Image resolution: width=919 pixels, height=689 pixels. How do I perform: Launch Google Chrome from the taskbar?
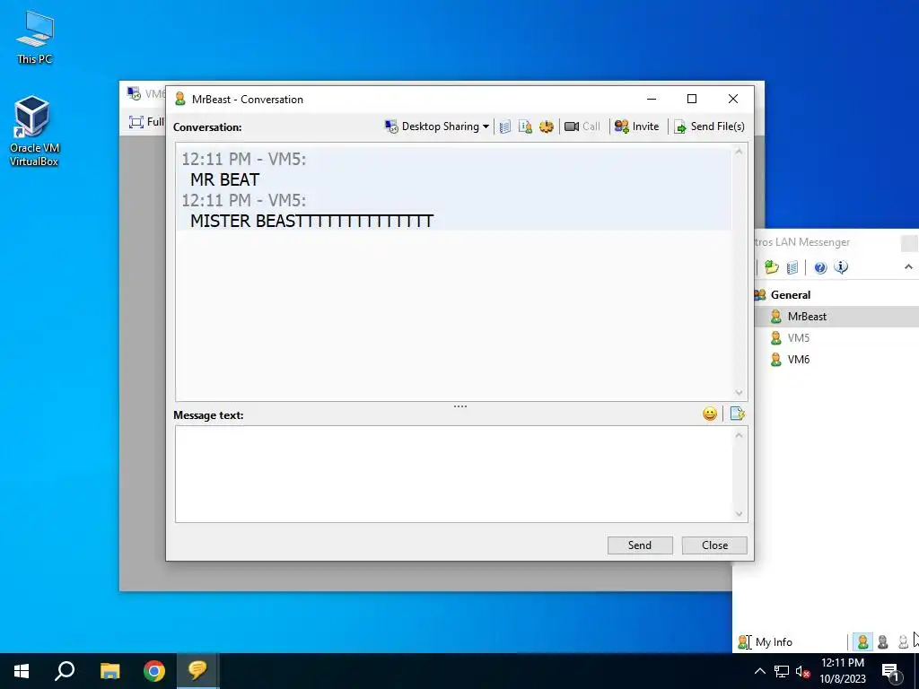pos(154,671)
